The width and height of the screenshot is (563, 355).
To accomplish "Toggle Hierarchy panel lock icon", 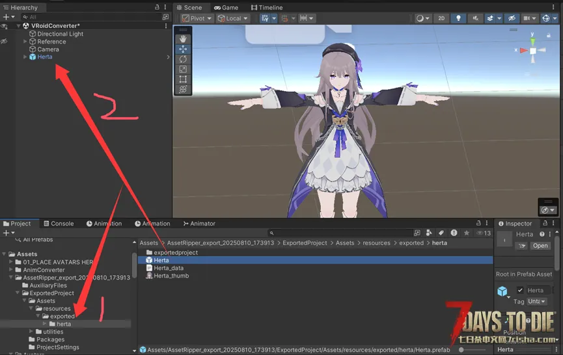I will [157, 7].
